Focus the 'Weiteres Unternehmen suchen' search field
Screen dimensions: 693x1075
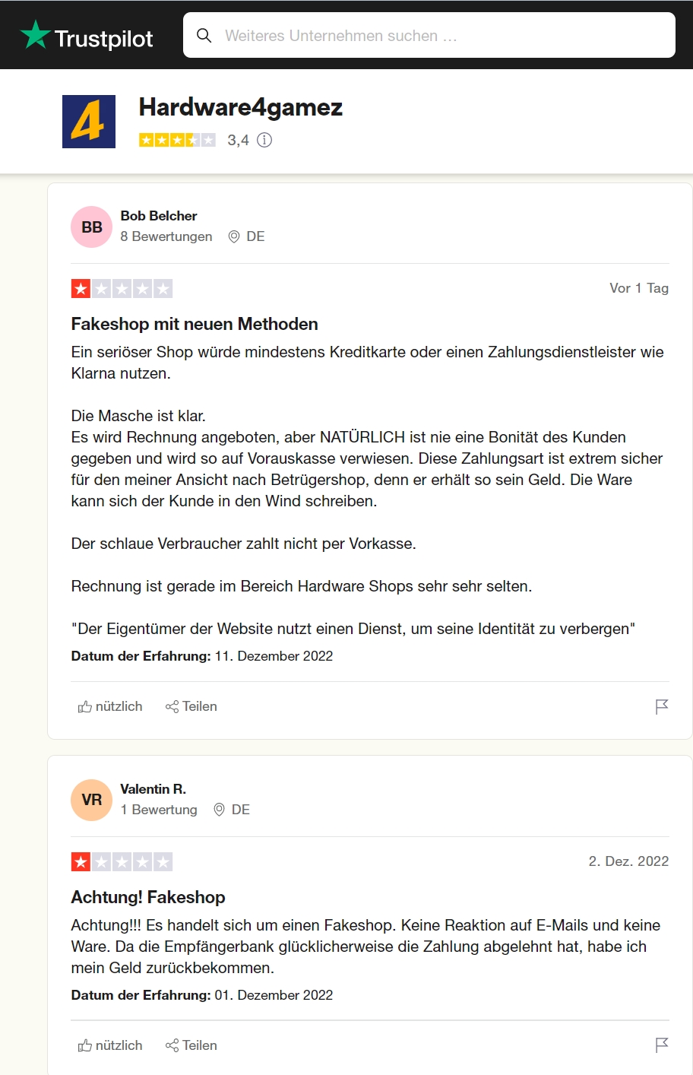429,35
